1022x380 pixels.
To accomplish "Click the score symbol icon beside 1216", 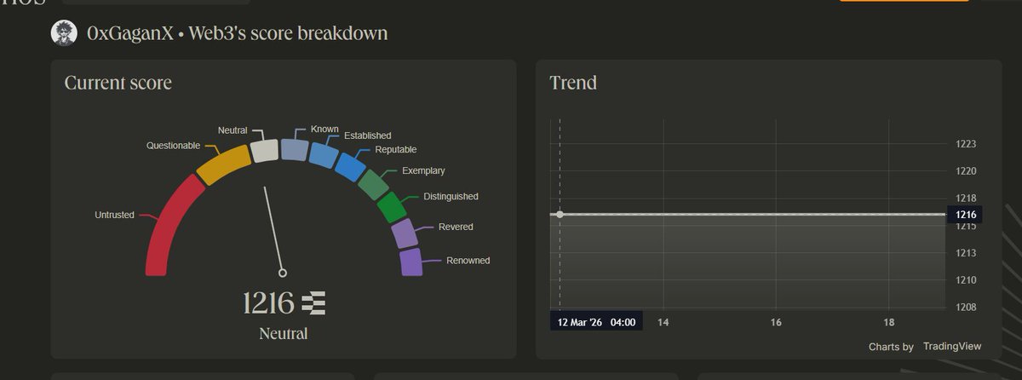I will point(313,302).
